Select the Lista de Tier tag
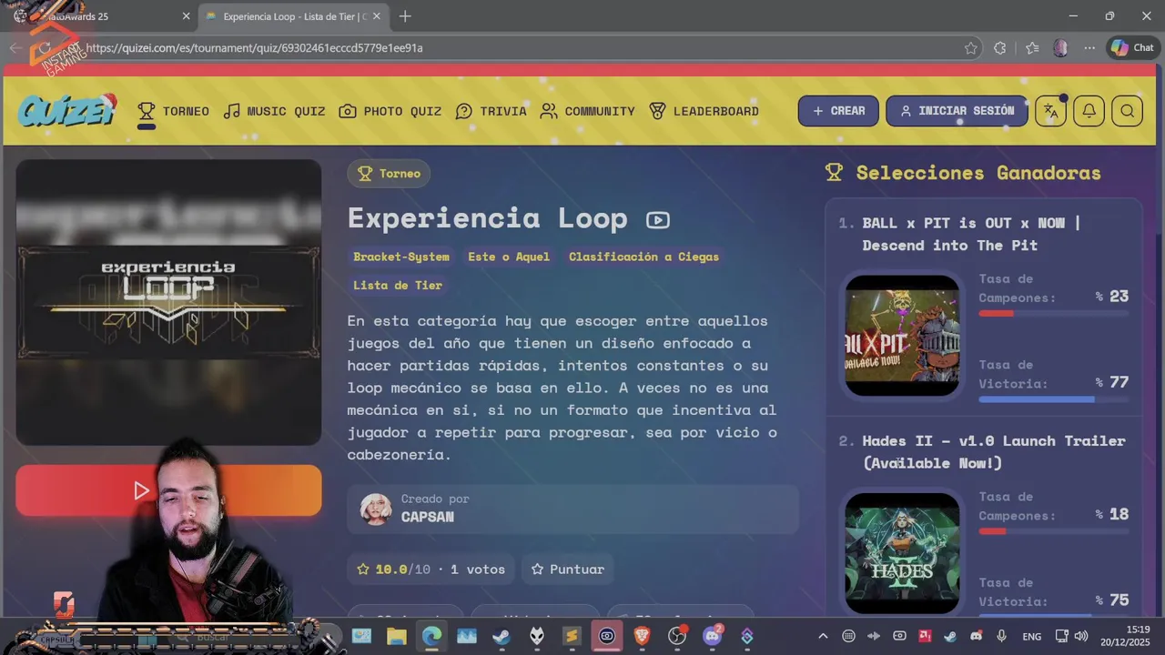This screenshot has width=1165, height=655. [398, 286]
